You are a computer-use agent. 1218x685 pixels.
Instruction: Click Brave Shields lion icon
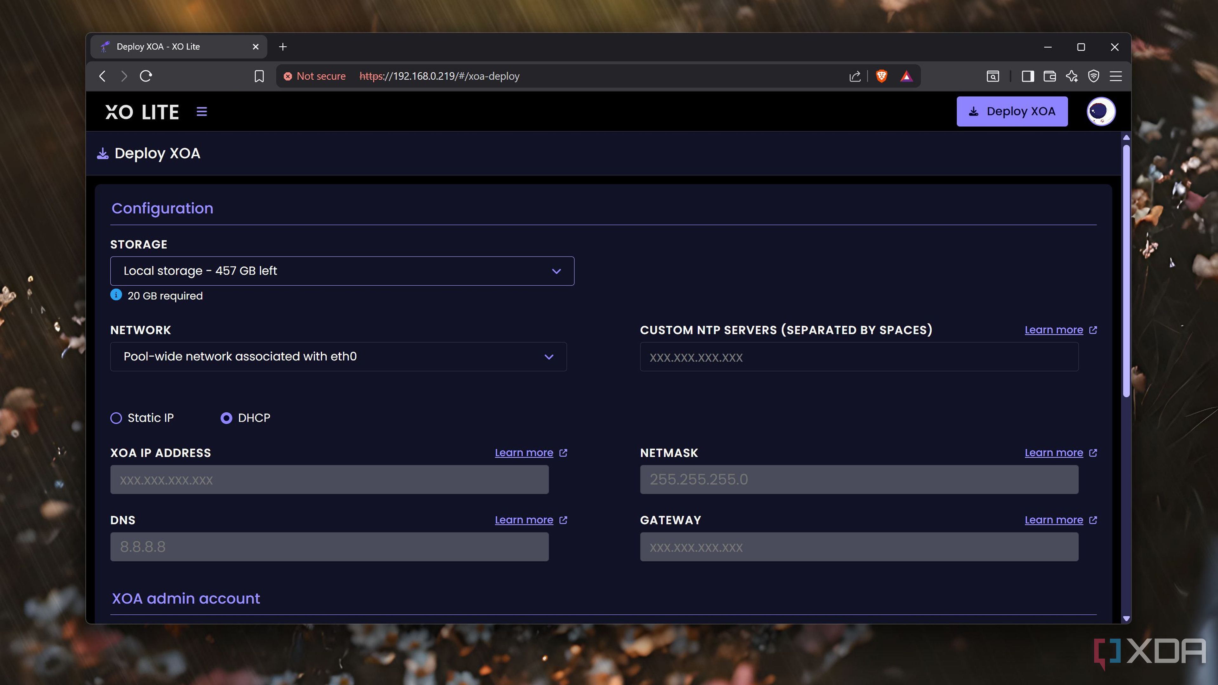[x=881, y=76]
